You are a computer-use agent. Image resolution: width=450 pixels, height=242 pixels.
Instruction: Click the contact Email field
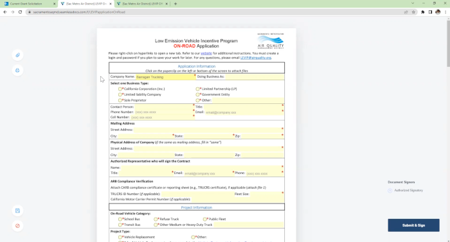point(244,112)
